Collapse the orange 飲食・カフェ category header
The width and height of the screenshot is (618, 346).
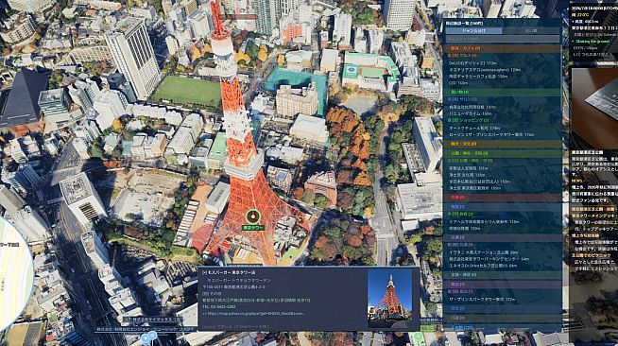(x=503, y=48)
